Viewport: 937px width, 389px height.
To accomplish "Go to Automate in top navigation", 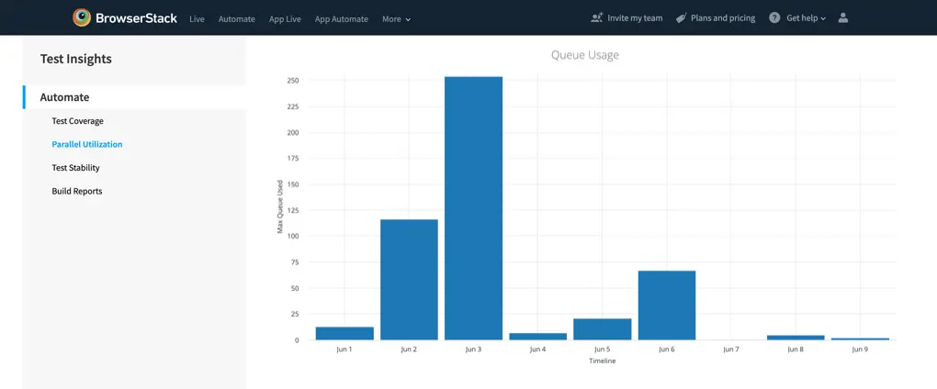I will click(236, 18).
